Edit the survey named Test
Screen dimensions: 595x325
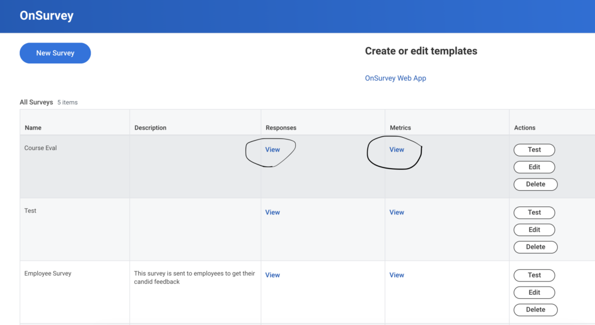click(x=534, y=230)
